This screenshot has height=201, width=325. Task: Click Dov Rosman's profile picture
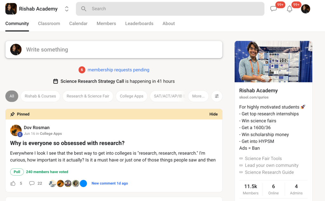click(16, 130)
